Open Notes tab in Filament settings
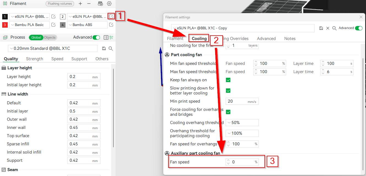Screen dimensions: 366x176 tap(290, 39)
